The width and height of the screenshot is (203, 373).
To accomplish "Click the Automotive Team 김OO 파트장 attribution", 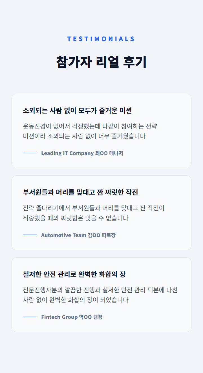I will (78, 235).
